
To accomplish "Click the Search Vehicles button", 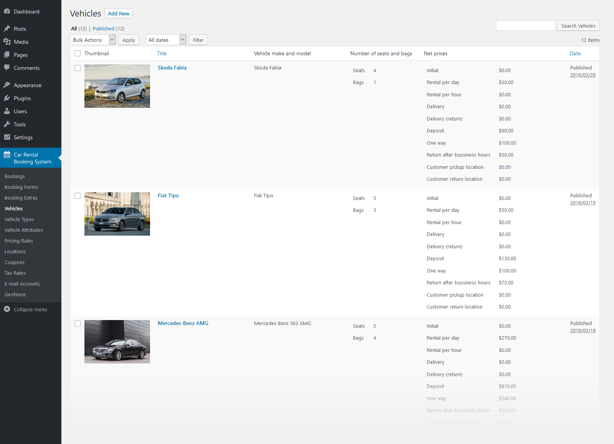I will (578, 26).
